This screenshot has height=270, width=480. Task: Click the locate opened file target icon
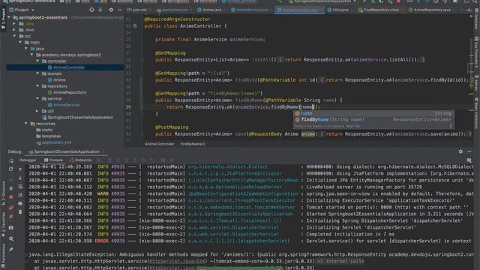91,10
